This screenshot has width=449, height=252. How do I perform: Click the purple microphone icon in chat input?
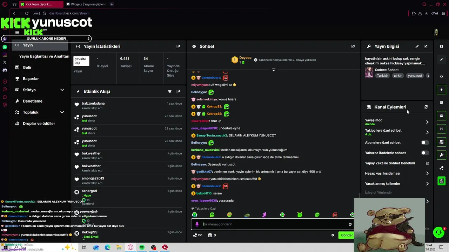[197, 224]
